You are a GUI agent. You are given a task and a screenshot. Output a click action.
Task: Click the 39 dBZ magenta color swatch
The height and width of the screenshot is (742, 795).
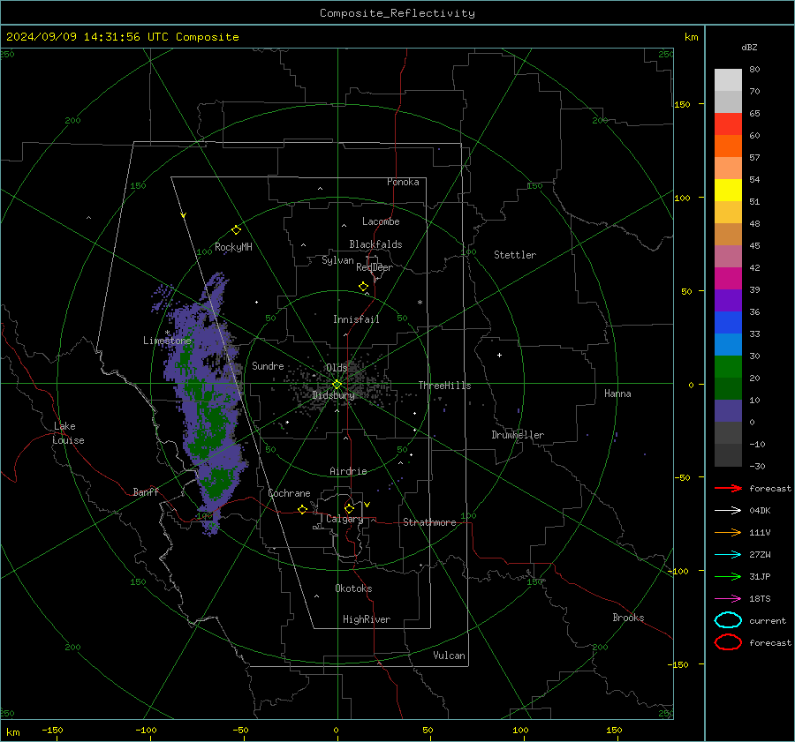728,278
